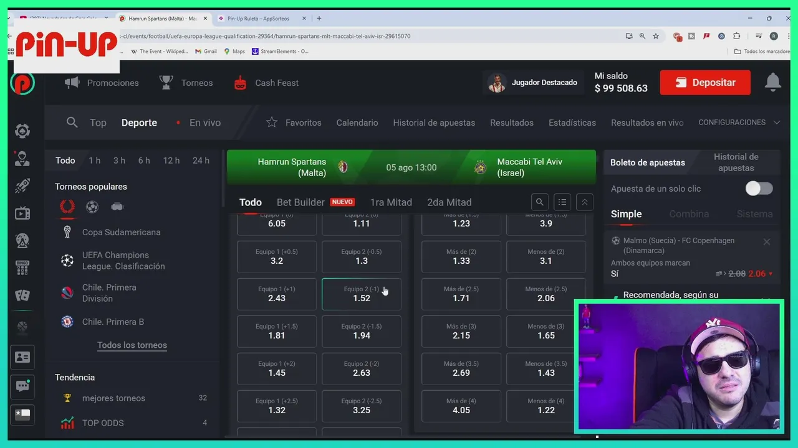The height and width of the screenshot is (448, 798).
Task: Click the Depositar button
Action: click(x=705, y=82)
